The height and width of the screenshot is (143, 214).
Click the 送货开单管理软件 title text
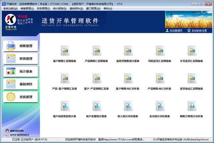[70, 21]
